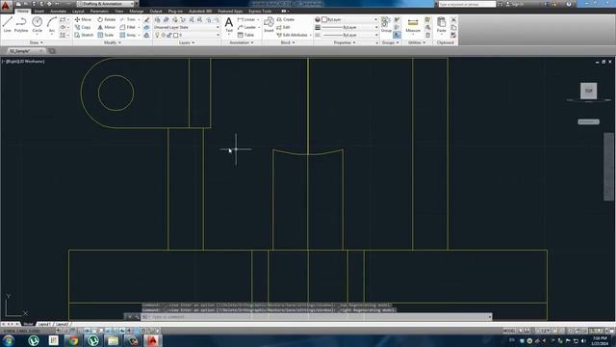Screen dimensions: 616x347
Task: Switch to the Model tab
Action: 28,324
